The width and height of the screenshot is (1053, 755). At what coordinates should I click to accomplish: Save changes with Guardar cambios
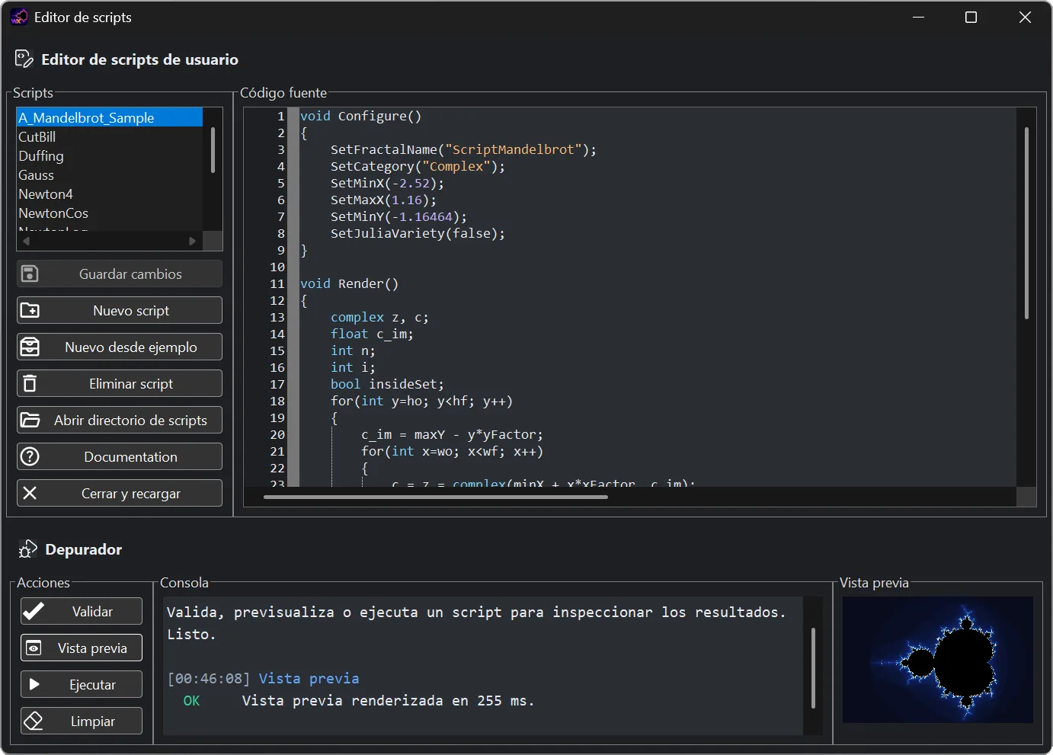coord(120,274)
